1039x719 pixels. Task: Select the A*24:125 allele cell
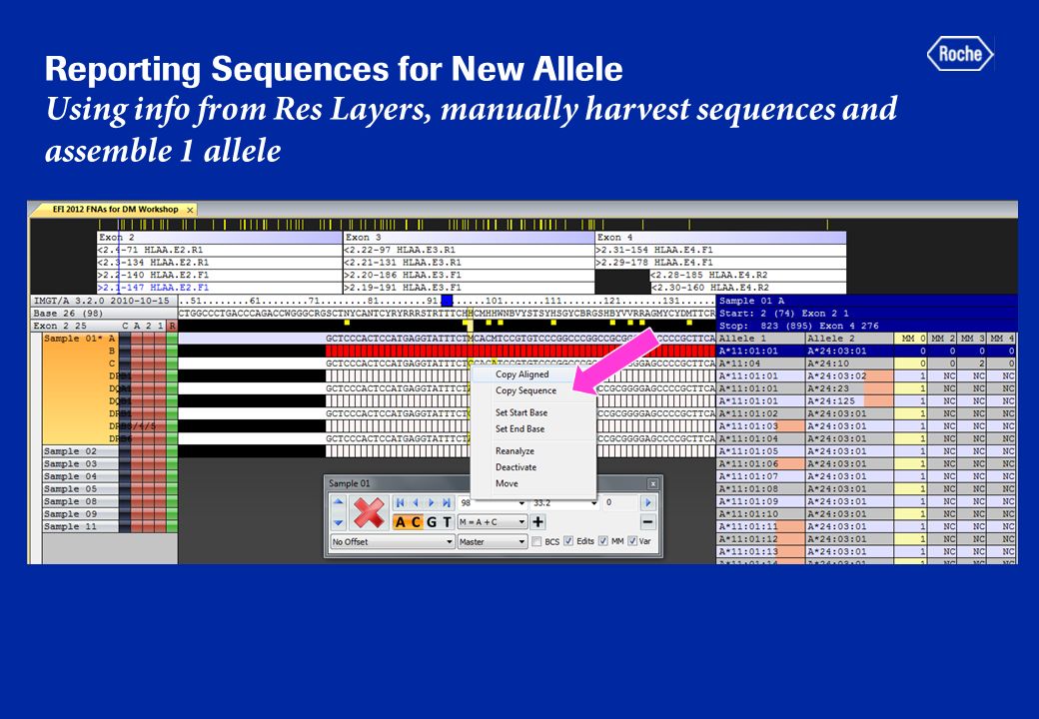point(849,401)
